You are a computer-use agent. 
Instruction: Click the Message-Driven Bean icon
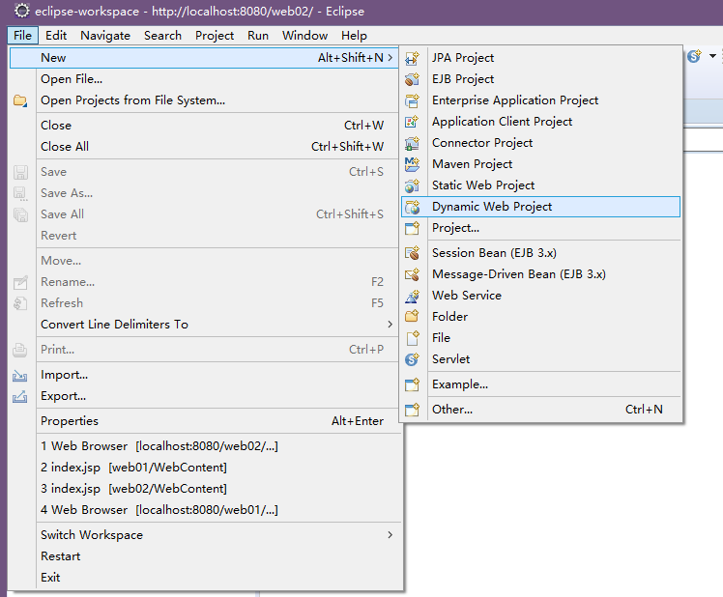click(412, 274)
